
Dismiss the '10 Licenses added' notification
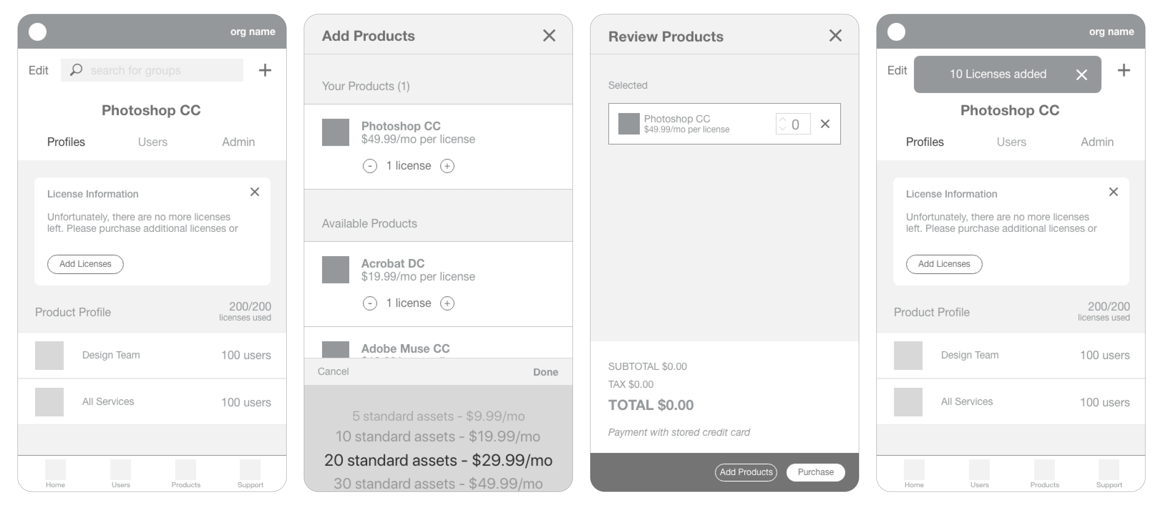1081,75
